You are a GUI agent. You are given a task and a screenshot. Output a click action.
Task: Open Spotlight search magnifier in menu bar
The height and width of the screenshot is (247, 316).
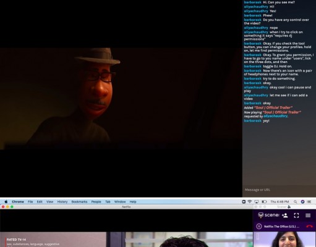click(x=296, y=202)
